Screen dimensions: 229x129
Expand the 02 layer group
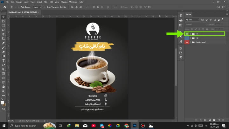pos(191,38)
